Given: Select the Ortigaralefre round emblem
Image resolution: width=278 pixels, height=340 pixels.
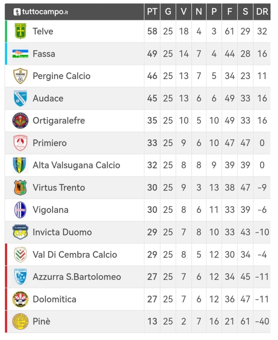Looking at the screenshot, I should tap(20, 121).
